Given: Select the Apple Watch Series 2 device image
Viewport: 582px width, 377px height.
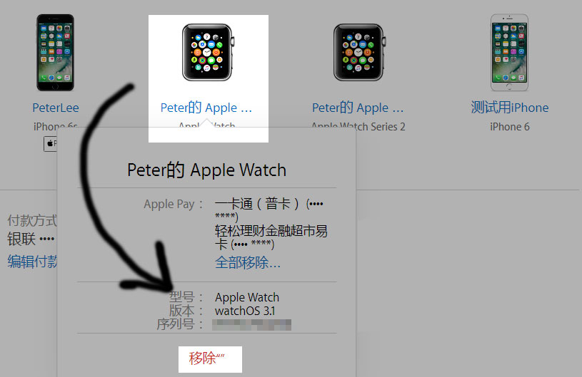Looking at the screenshot, I should point(359,52).
